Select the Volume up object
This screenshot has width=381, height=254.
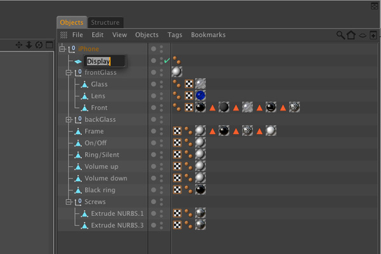[102, 166]
